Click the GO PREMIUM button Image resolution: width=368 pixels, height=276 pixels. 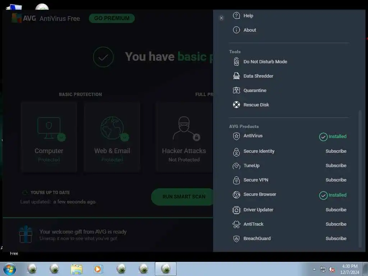[112, 18]
